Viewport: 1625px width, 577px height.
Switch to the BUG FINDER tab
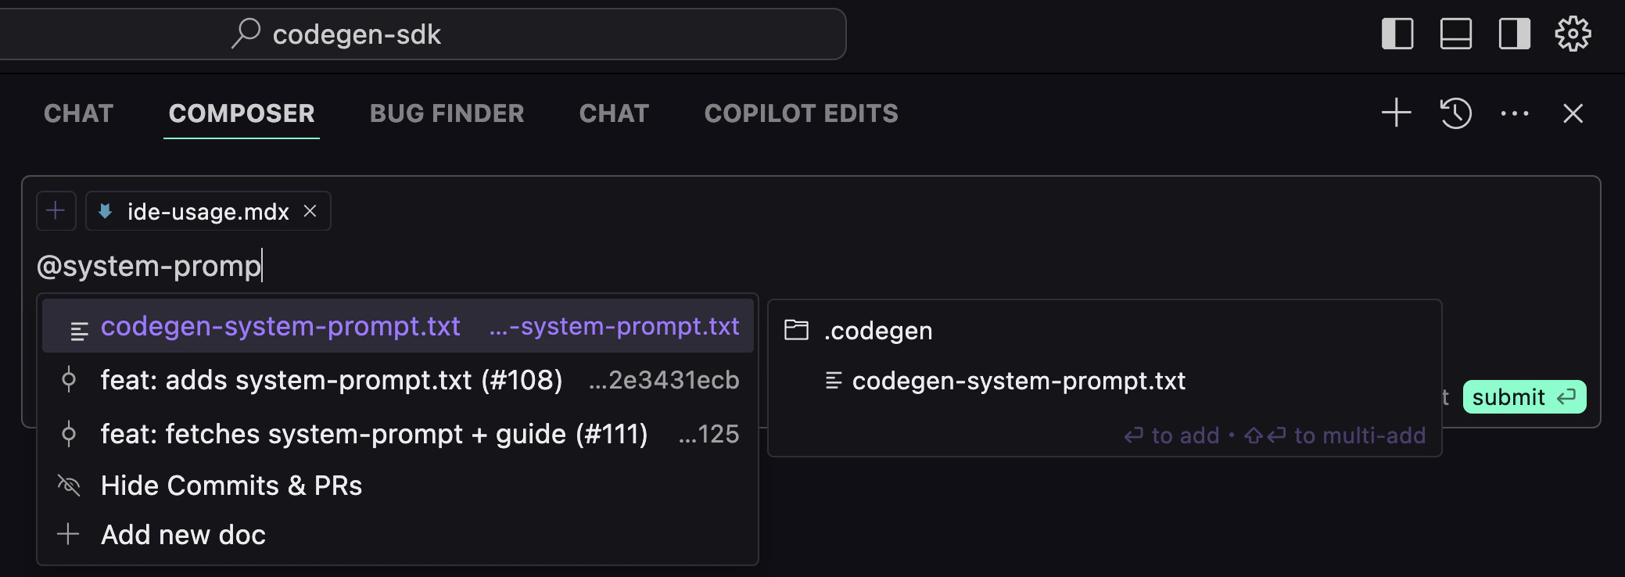pyautogui.click(x=447, y=113)
